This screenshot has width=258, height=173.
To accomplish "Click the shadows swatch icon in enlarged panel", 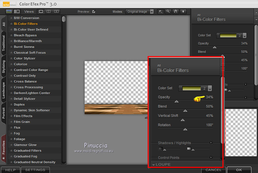I will pos(161,148).
